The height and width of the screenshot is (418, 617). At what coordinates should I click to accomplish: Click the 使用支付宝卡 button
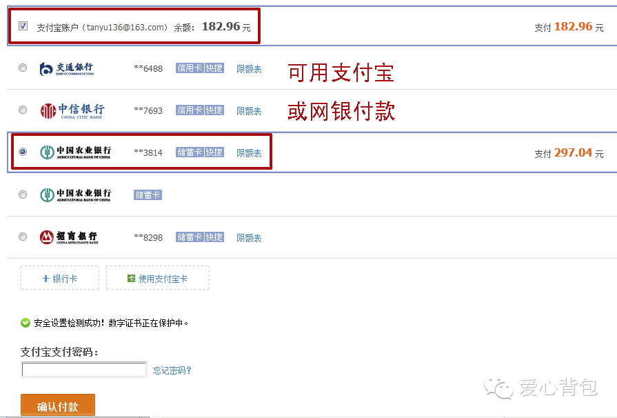coord(158,278)
